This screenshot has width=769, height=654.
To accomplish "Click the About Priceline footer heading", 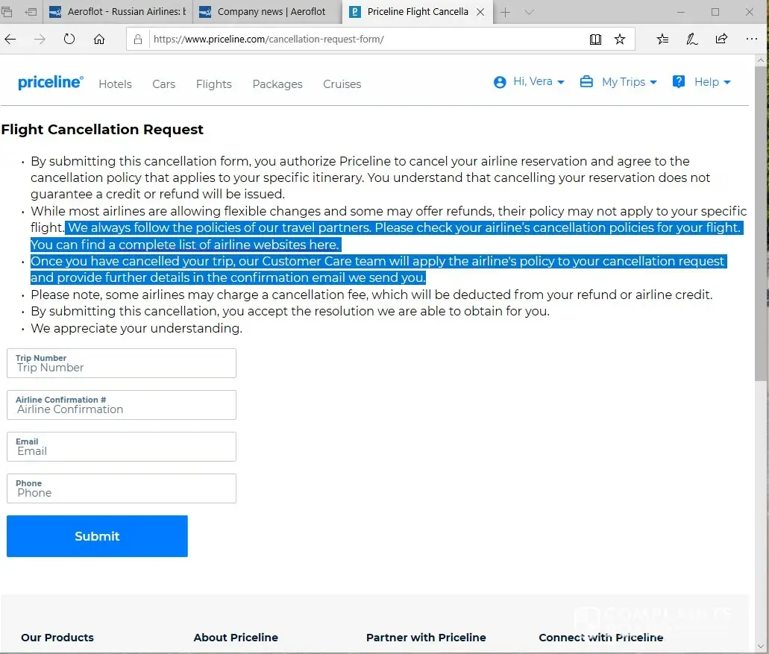I will 236,638.
